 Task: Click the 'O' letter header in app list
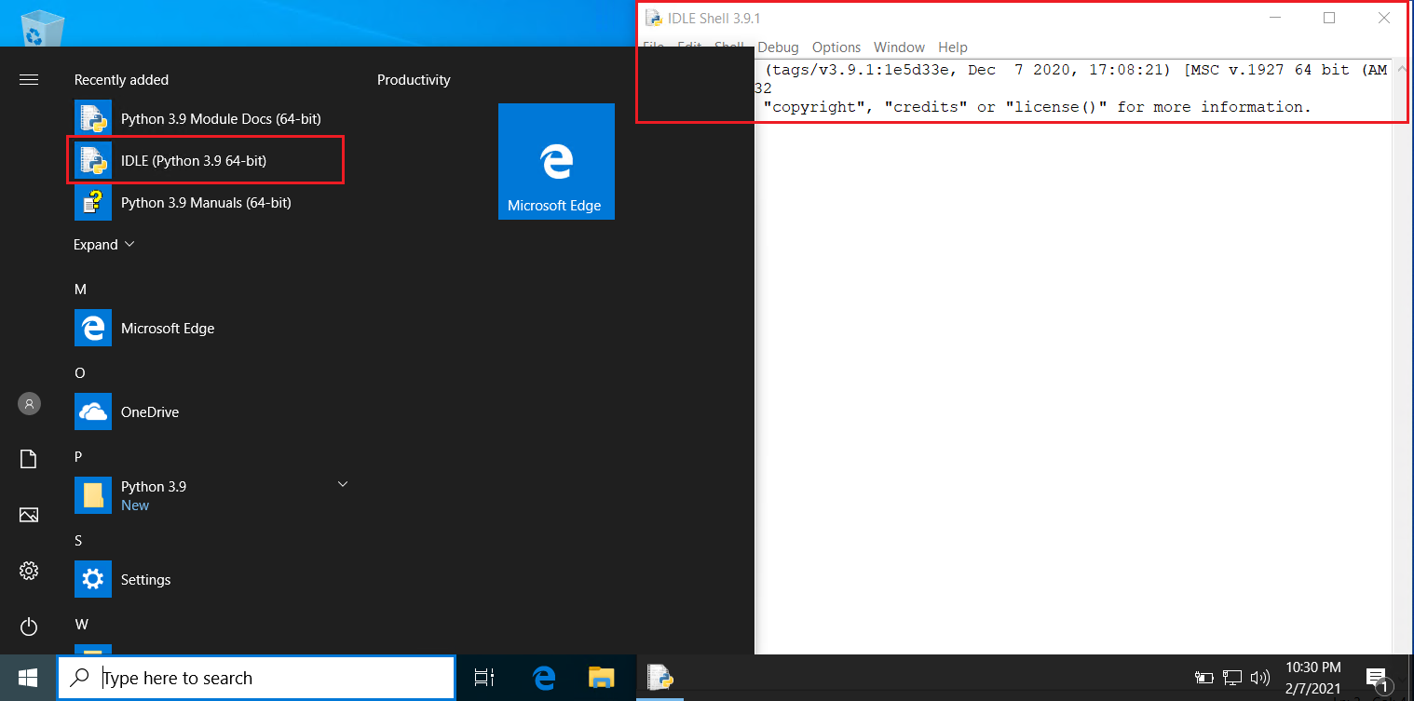[80, 373]
